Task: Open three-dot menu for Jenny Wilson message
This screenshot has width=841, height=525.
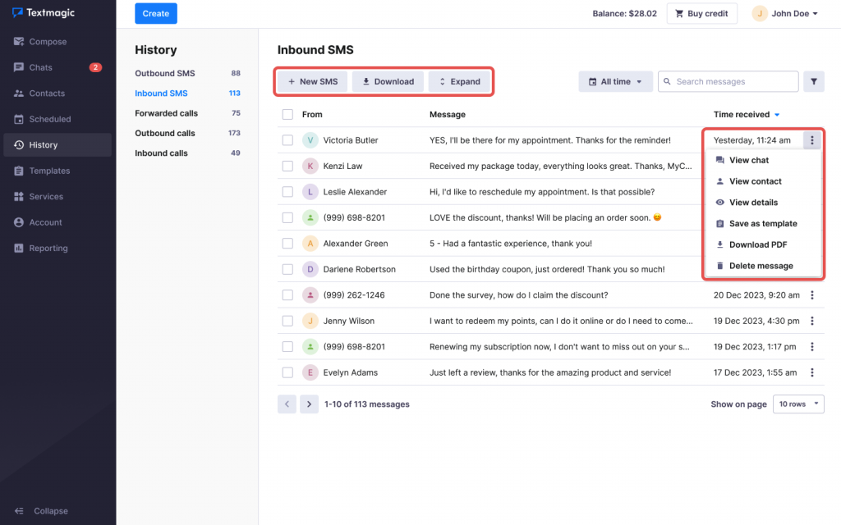Action: coord(812,321)
